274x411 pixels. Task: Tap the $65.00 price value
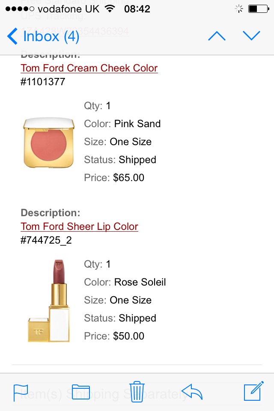128,178
